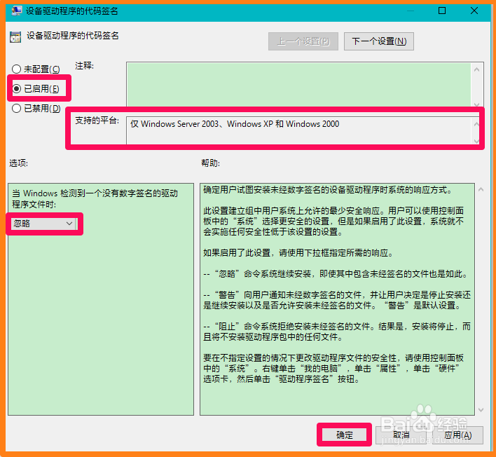Click inside the 注释 comment text area
This screenshot has height=457, width=496.
pyautogui.click(x=298, y=85)
